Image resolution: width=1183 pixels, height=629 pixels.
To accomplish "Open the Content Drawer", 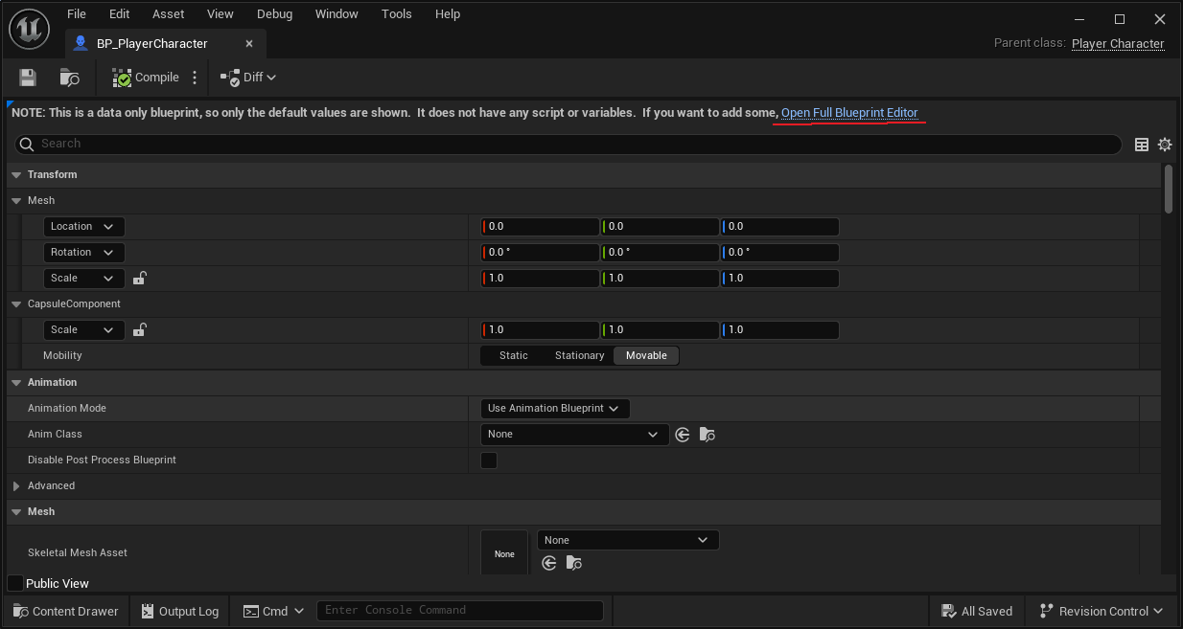I will pos(66,611).
